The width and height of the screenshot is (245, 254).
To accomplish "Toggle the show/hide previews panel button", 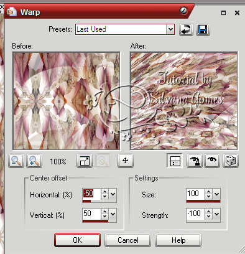I will [x=175, y=161].
